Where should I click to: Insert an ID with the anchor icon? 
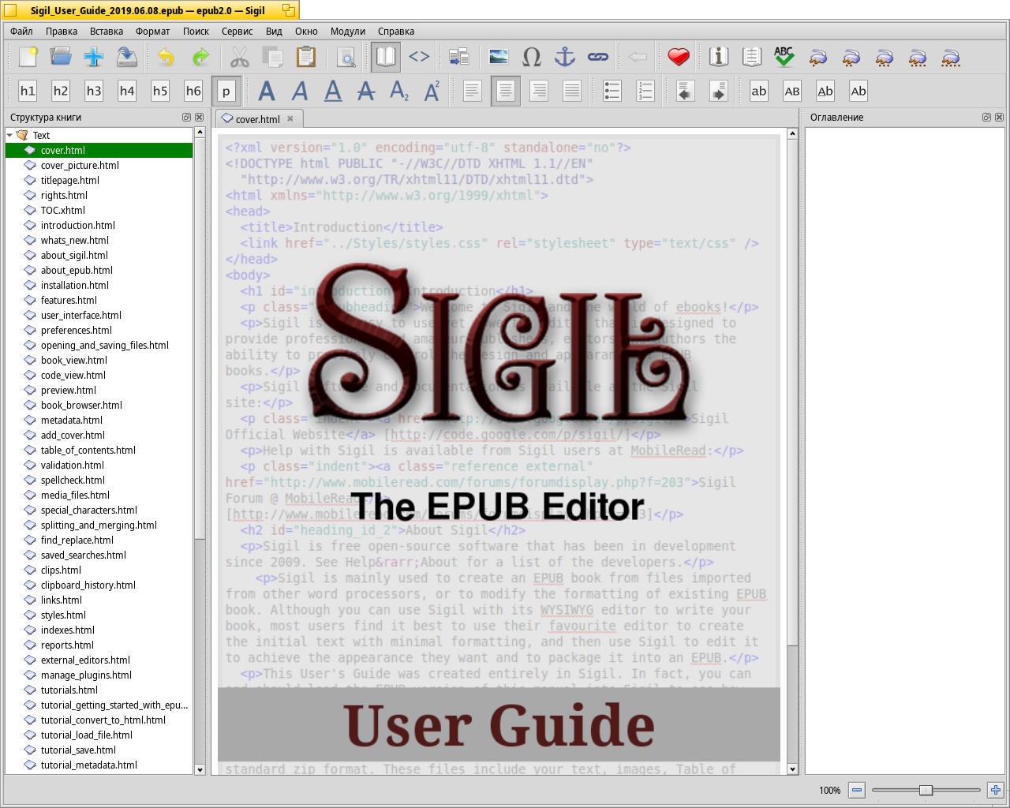(x=565, y=57)
